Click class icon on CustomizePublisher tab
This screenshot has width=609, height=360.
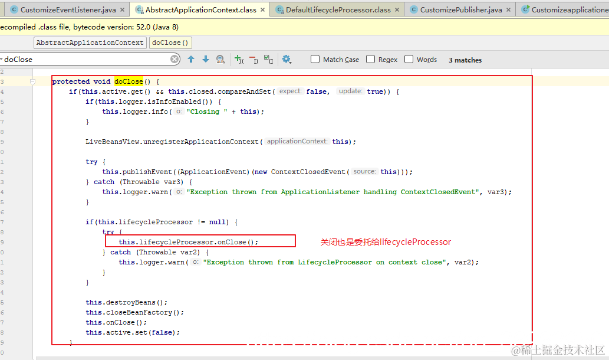click(414, 9)
